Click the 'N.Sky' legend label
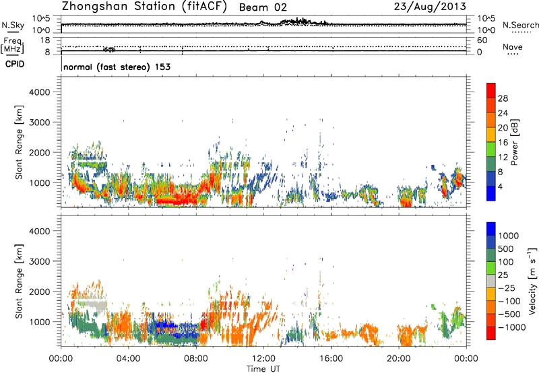 12,26
